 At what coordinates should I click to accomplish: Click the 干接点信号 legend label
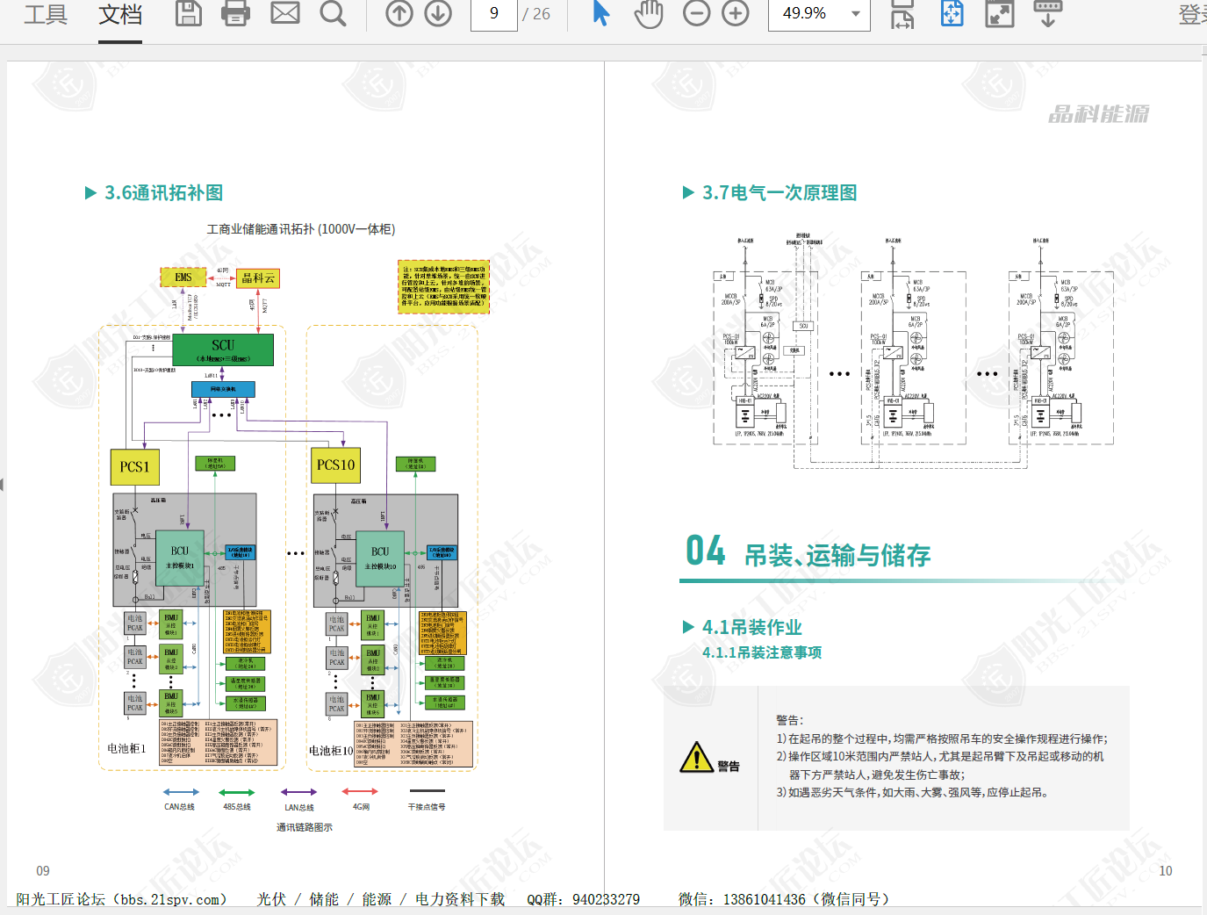tap(427, 807)
